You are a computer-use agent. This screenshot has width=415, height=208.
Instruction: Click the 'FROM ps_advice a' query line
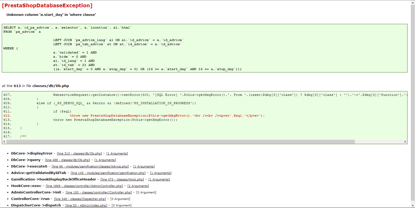(22, 32)
